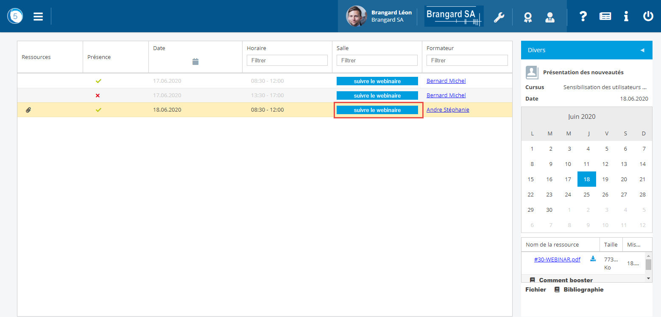Click the power logout icon

point(648,17)
